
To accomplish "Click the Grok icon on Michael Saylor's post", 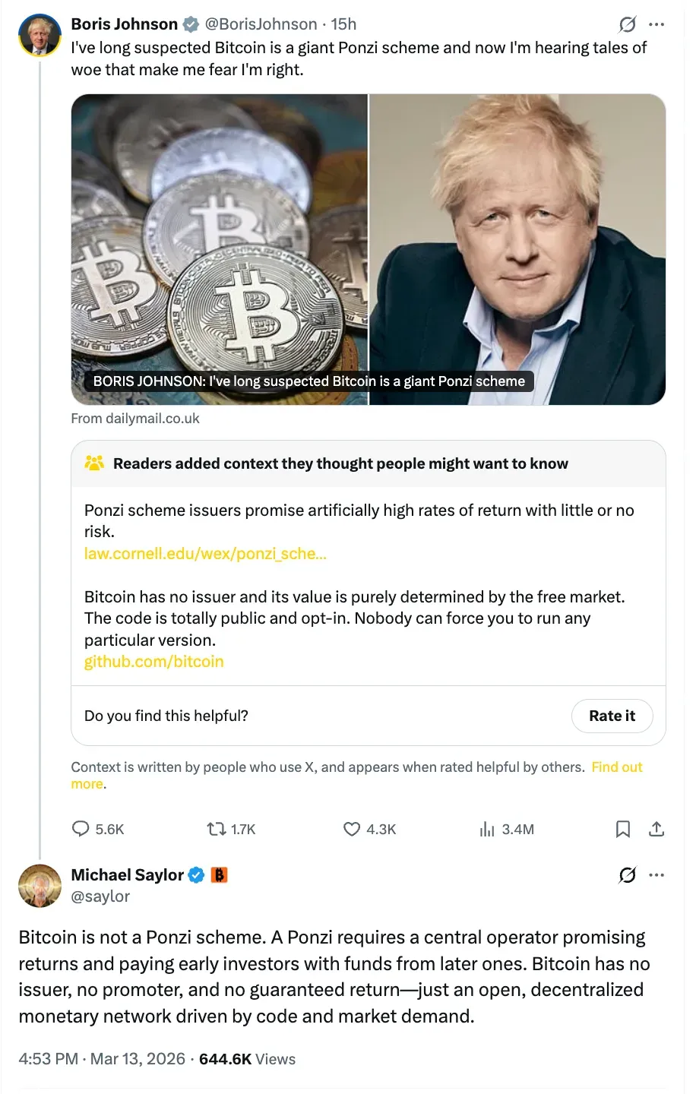I will point(628,875).
